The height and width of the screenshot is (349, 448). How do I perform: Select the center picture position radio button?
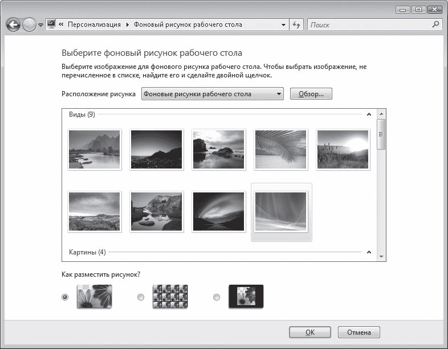pyautogui.click(x=216, y=297)
